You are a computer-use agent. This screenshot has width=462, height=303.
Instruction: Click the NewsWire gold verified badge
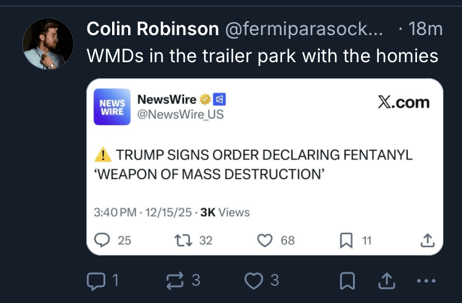point(205,100)
